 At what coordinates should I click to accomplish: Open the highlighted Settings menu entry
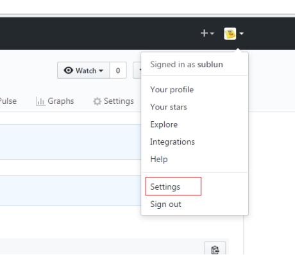tap(173, 186)
